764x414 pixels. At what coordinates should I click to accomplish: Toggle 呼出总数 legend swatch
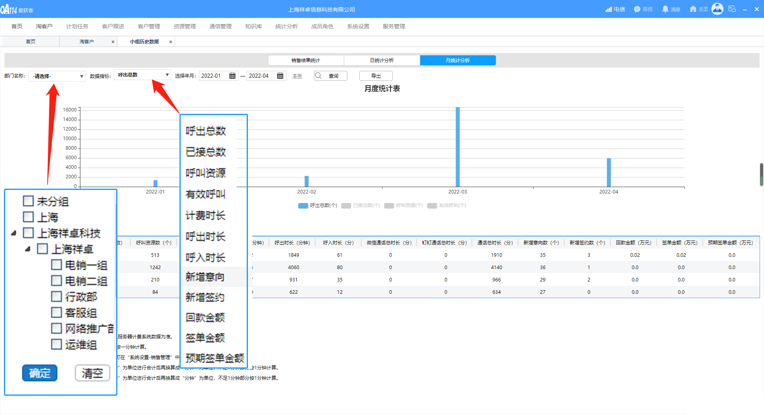[303, 205]
